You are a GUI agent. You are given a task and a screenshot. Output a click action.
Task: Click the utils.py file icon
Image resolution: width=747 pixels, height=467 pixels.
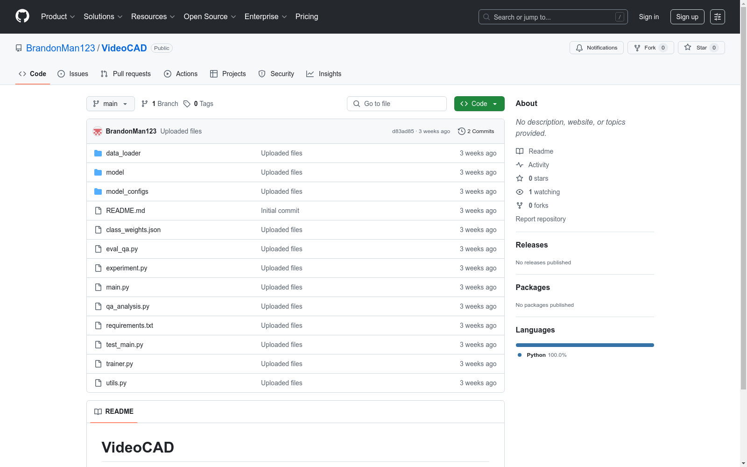(98, 383)
